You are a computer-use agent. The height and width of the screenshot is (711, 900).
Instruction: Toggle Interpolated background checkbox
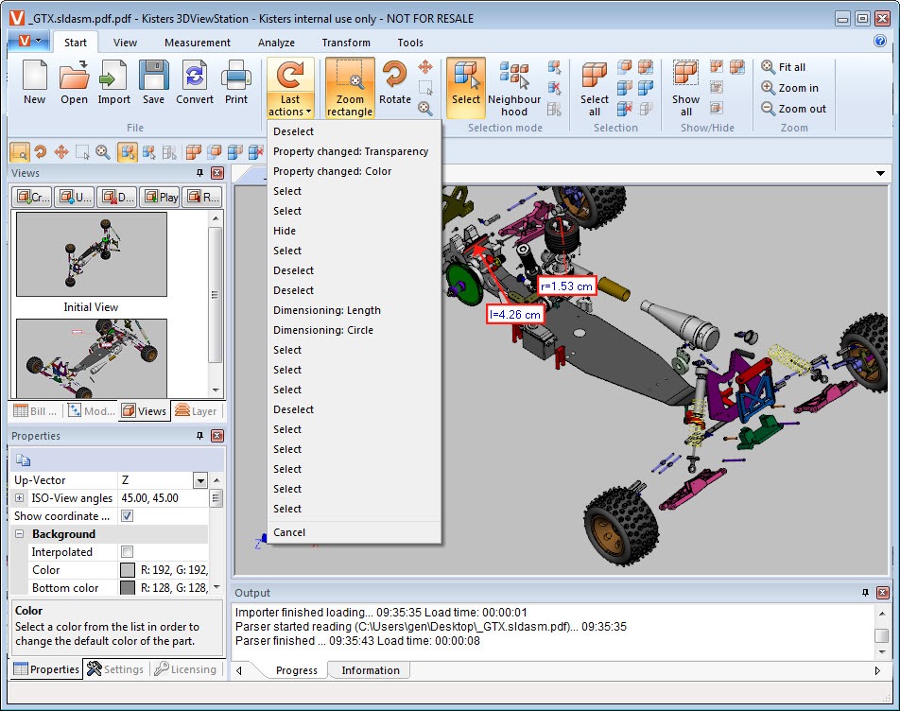[x=127, y=552]
